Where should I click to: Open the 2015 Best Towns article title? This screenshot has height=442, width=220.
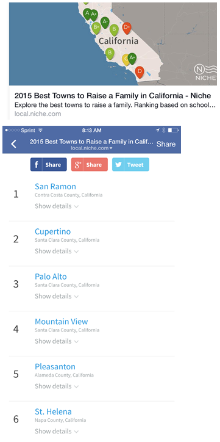point(113,95)
